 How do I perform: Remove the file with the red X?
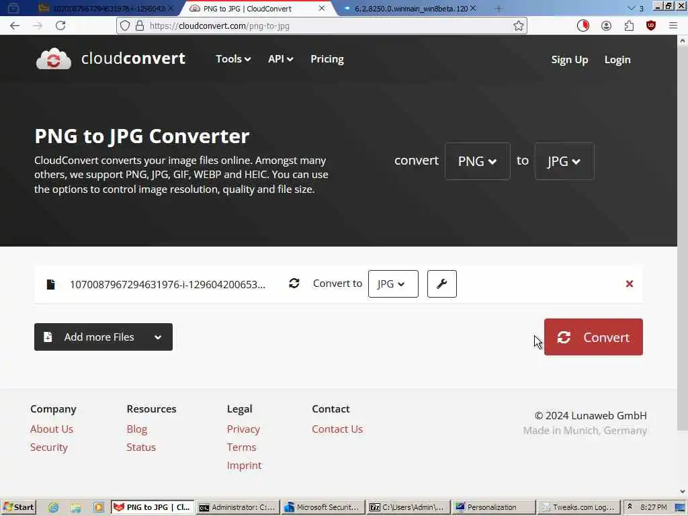pyautogui.click(x=629, y=284)
